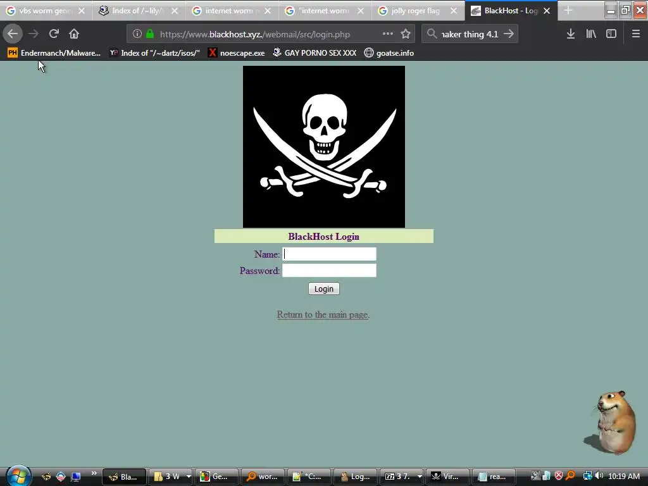Select '*C...' notepad taskbar button
The image size is (648, 486).
point(309,477)
